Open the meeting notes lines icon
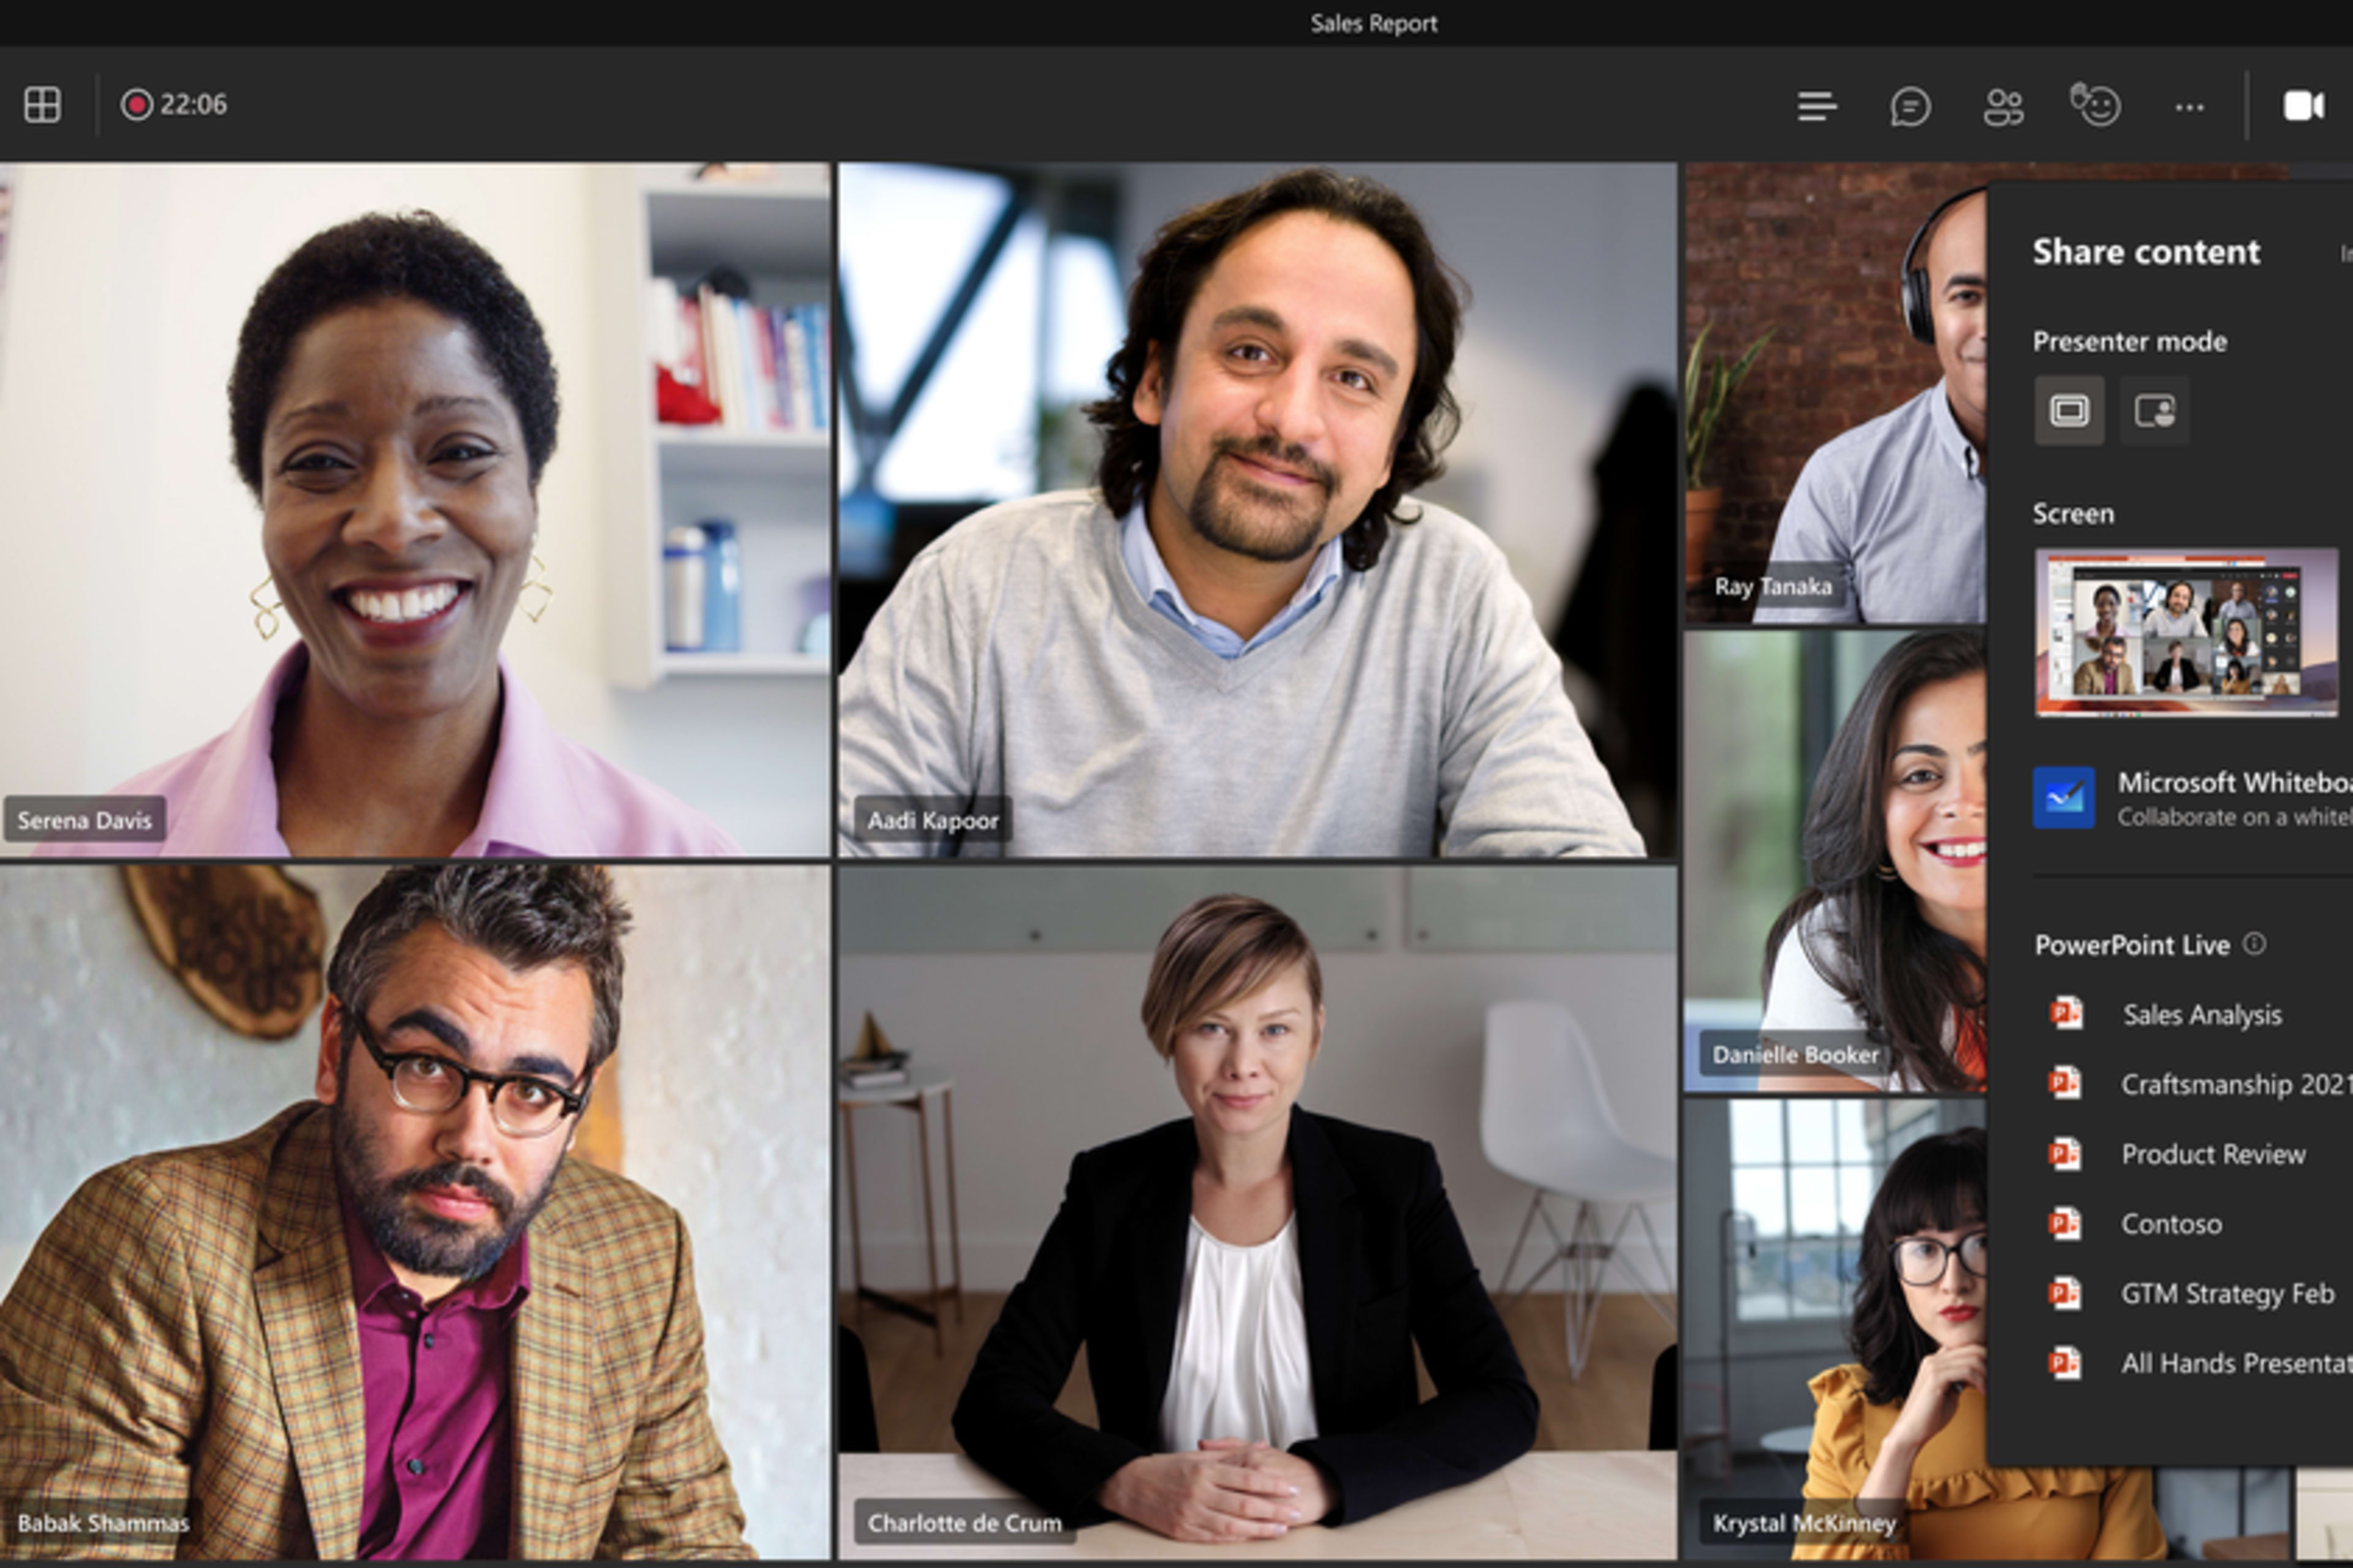The image size is (2353, 1568). click(1817, 106)
